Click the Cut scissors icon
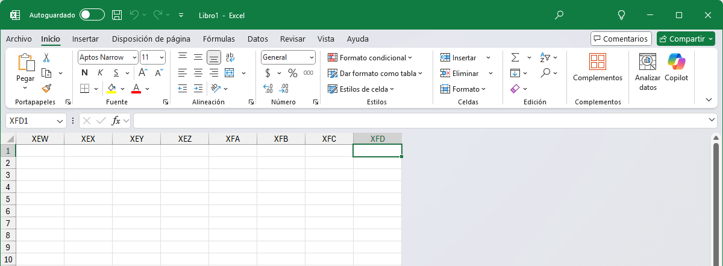The width and height of the screenshot is (723, 266). click(46, 58)
